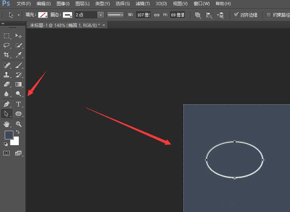
Task: Open the 图层(L) menu
Action: coord(82,4)
